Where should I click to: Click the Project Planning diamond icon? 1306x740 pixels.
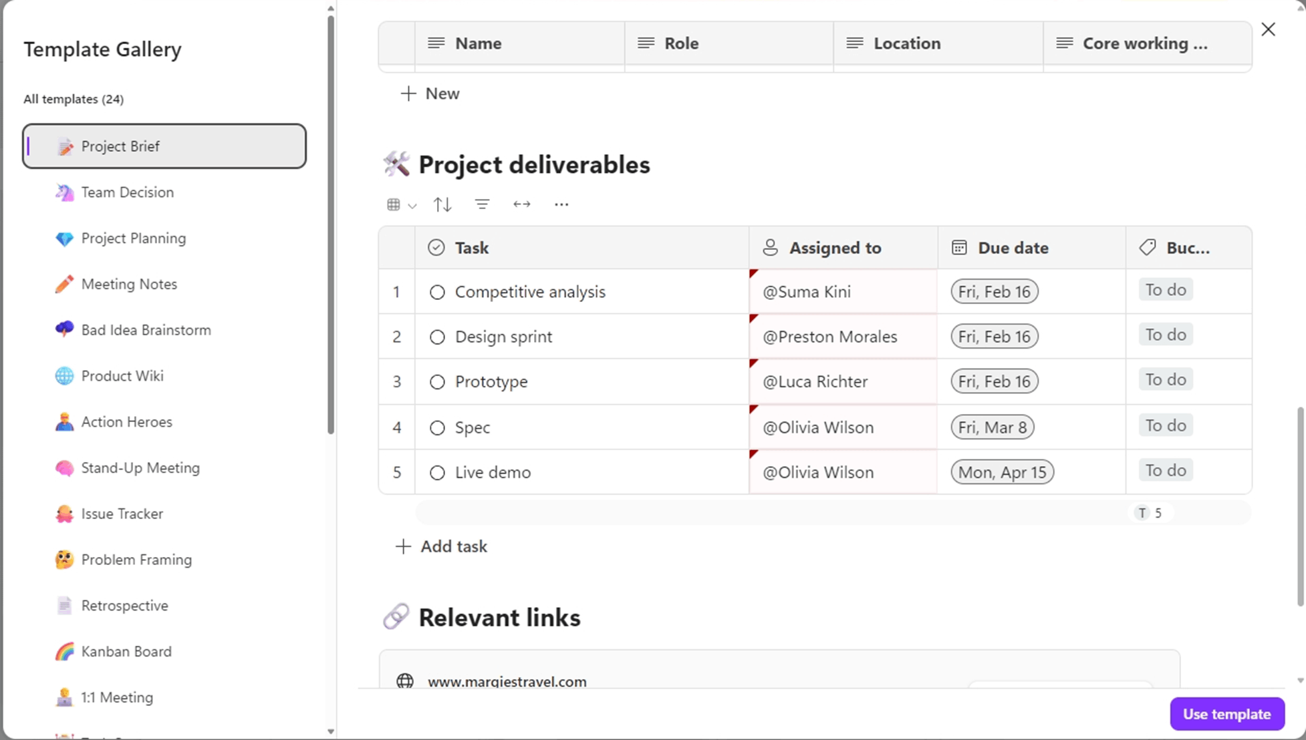[64, 238]
